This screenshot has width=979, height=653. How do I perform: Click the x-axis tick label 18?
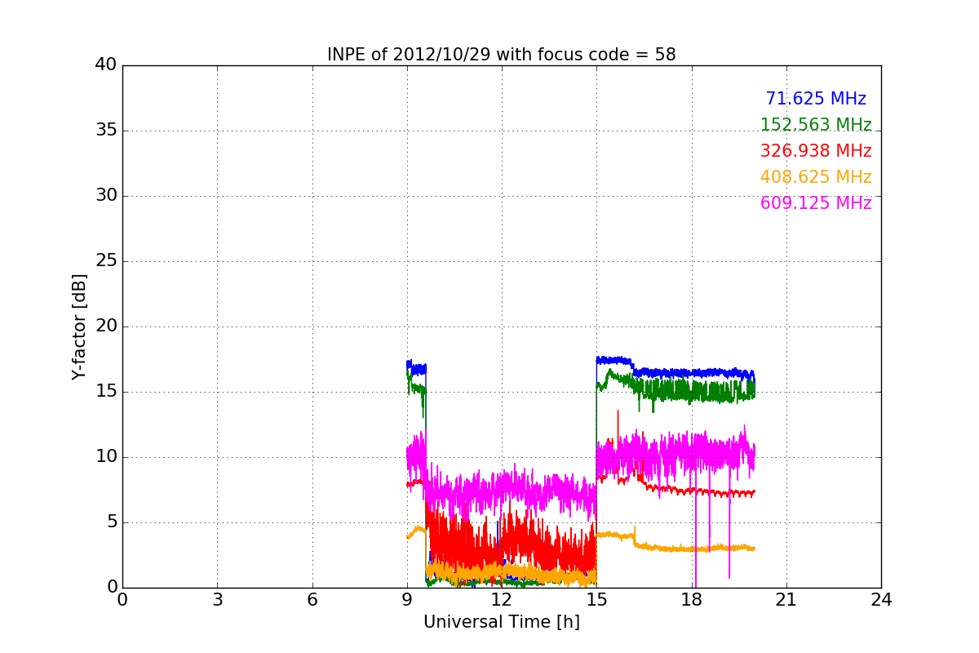692,600
